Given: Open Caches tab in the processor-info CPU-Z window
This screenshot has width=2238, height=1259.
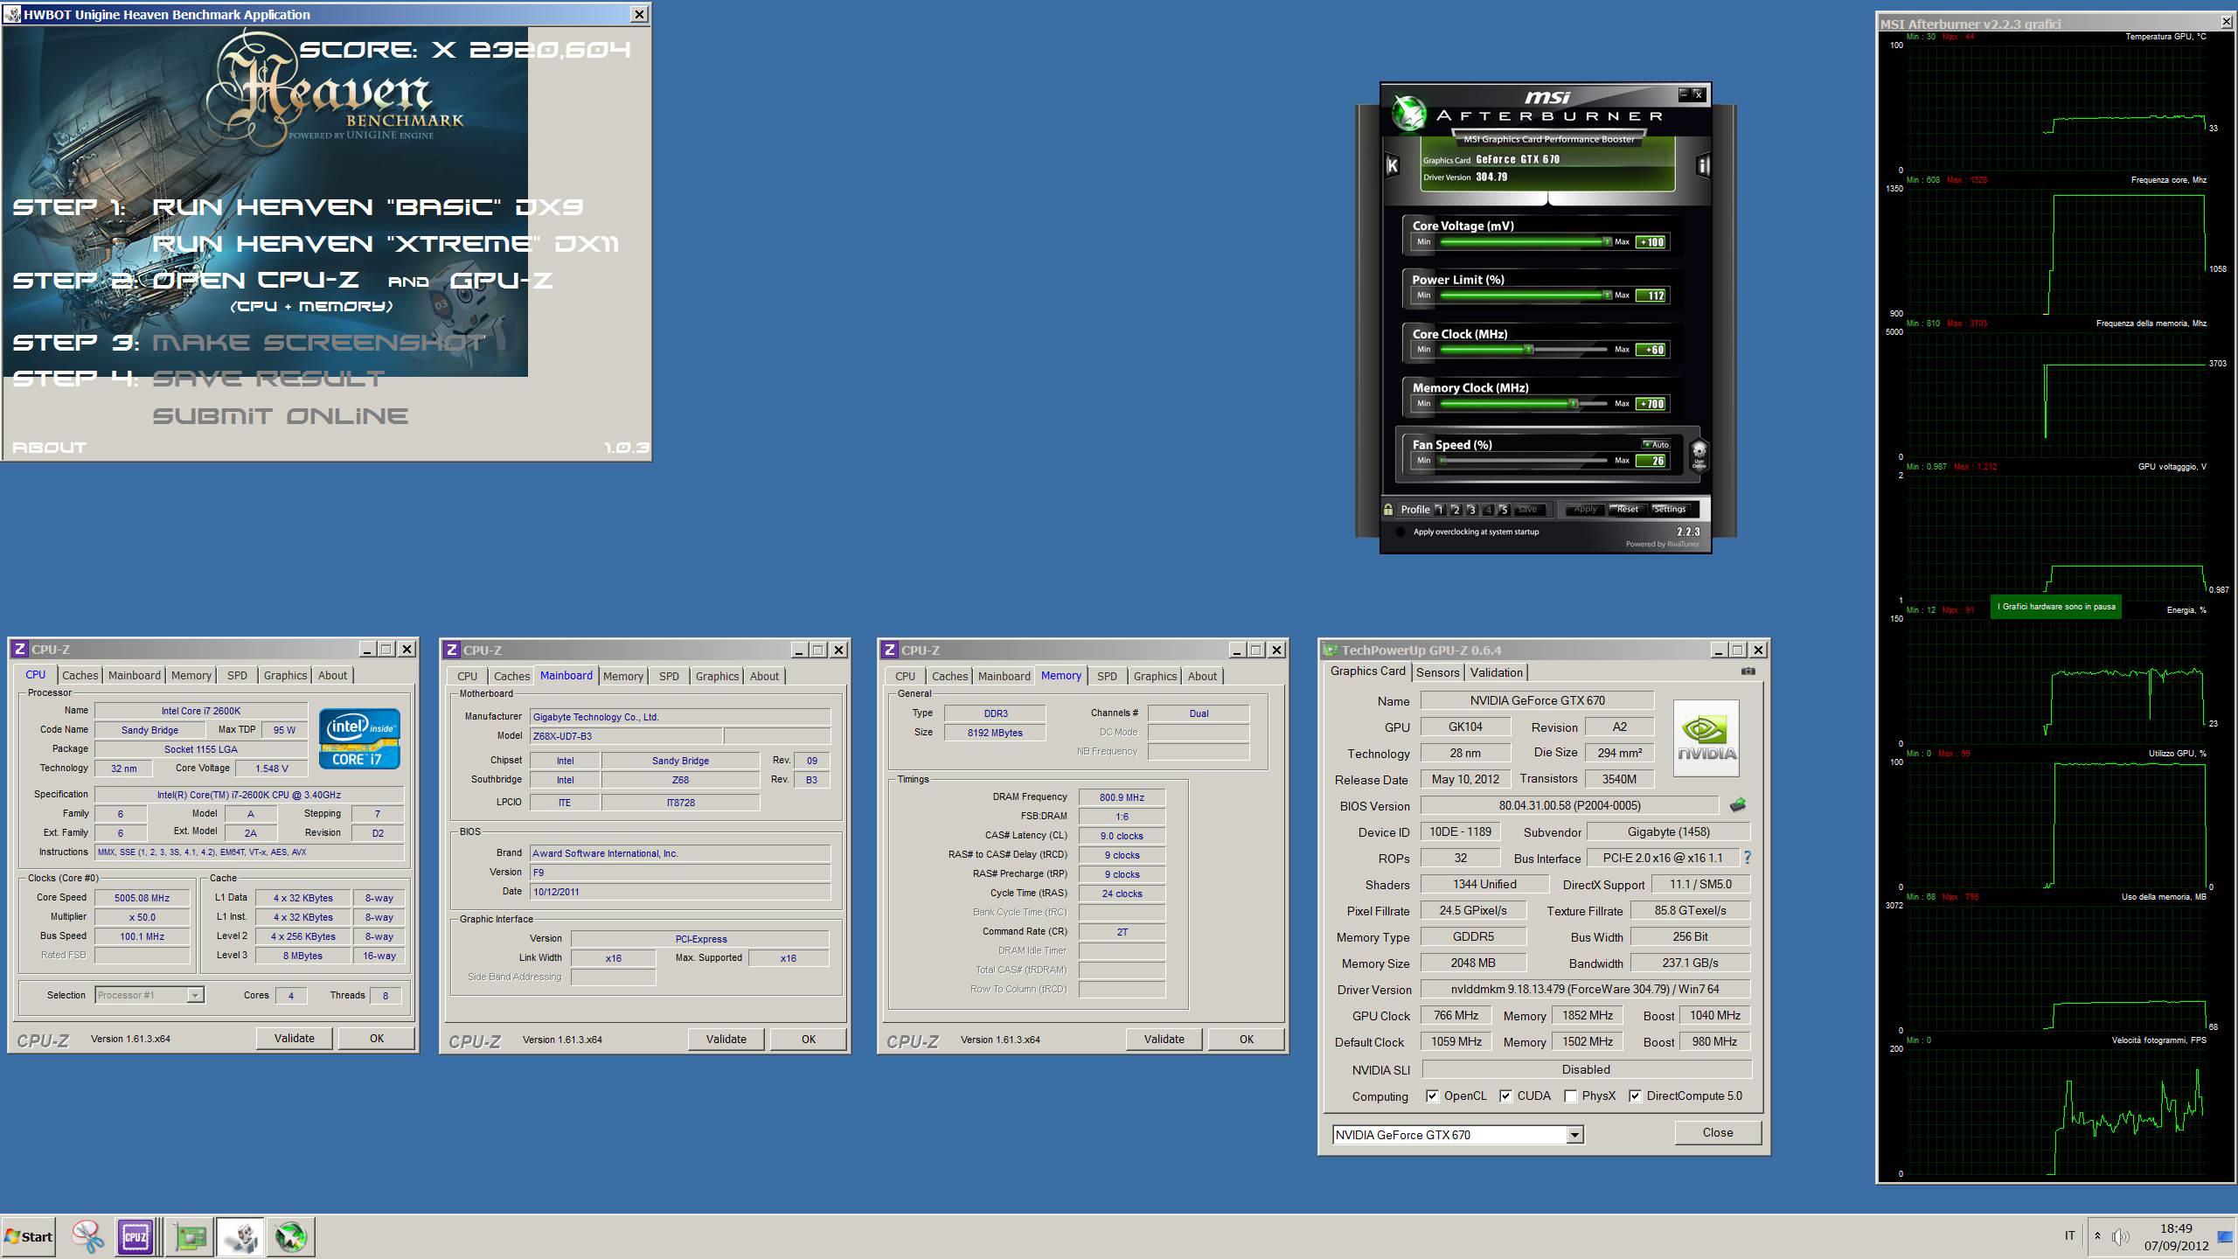Looking at the screenshot, I should [80, 675].
